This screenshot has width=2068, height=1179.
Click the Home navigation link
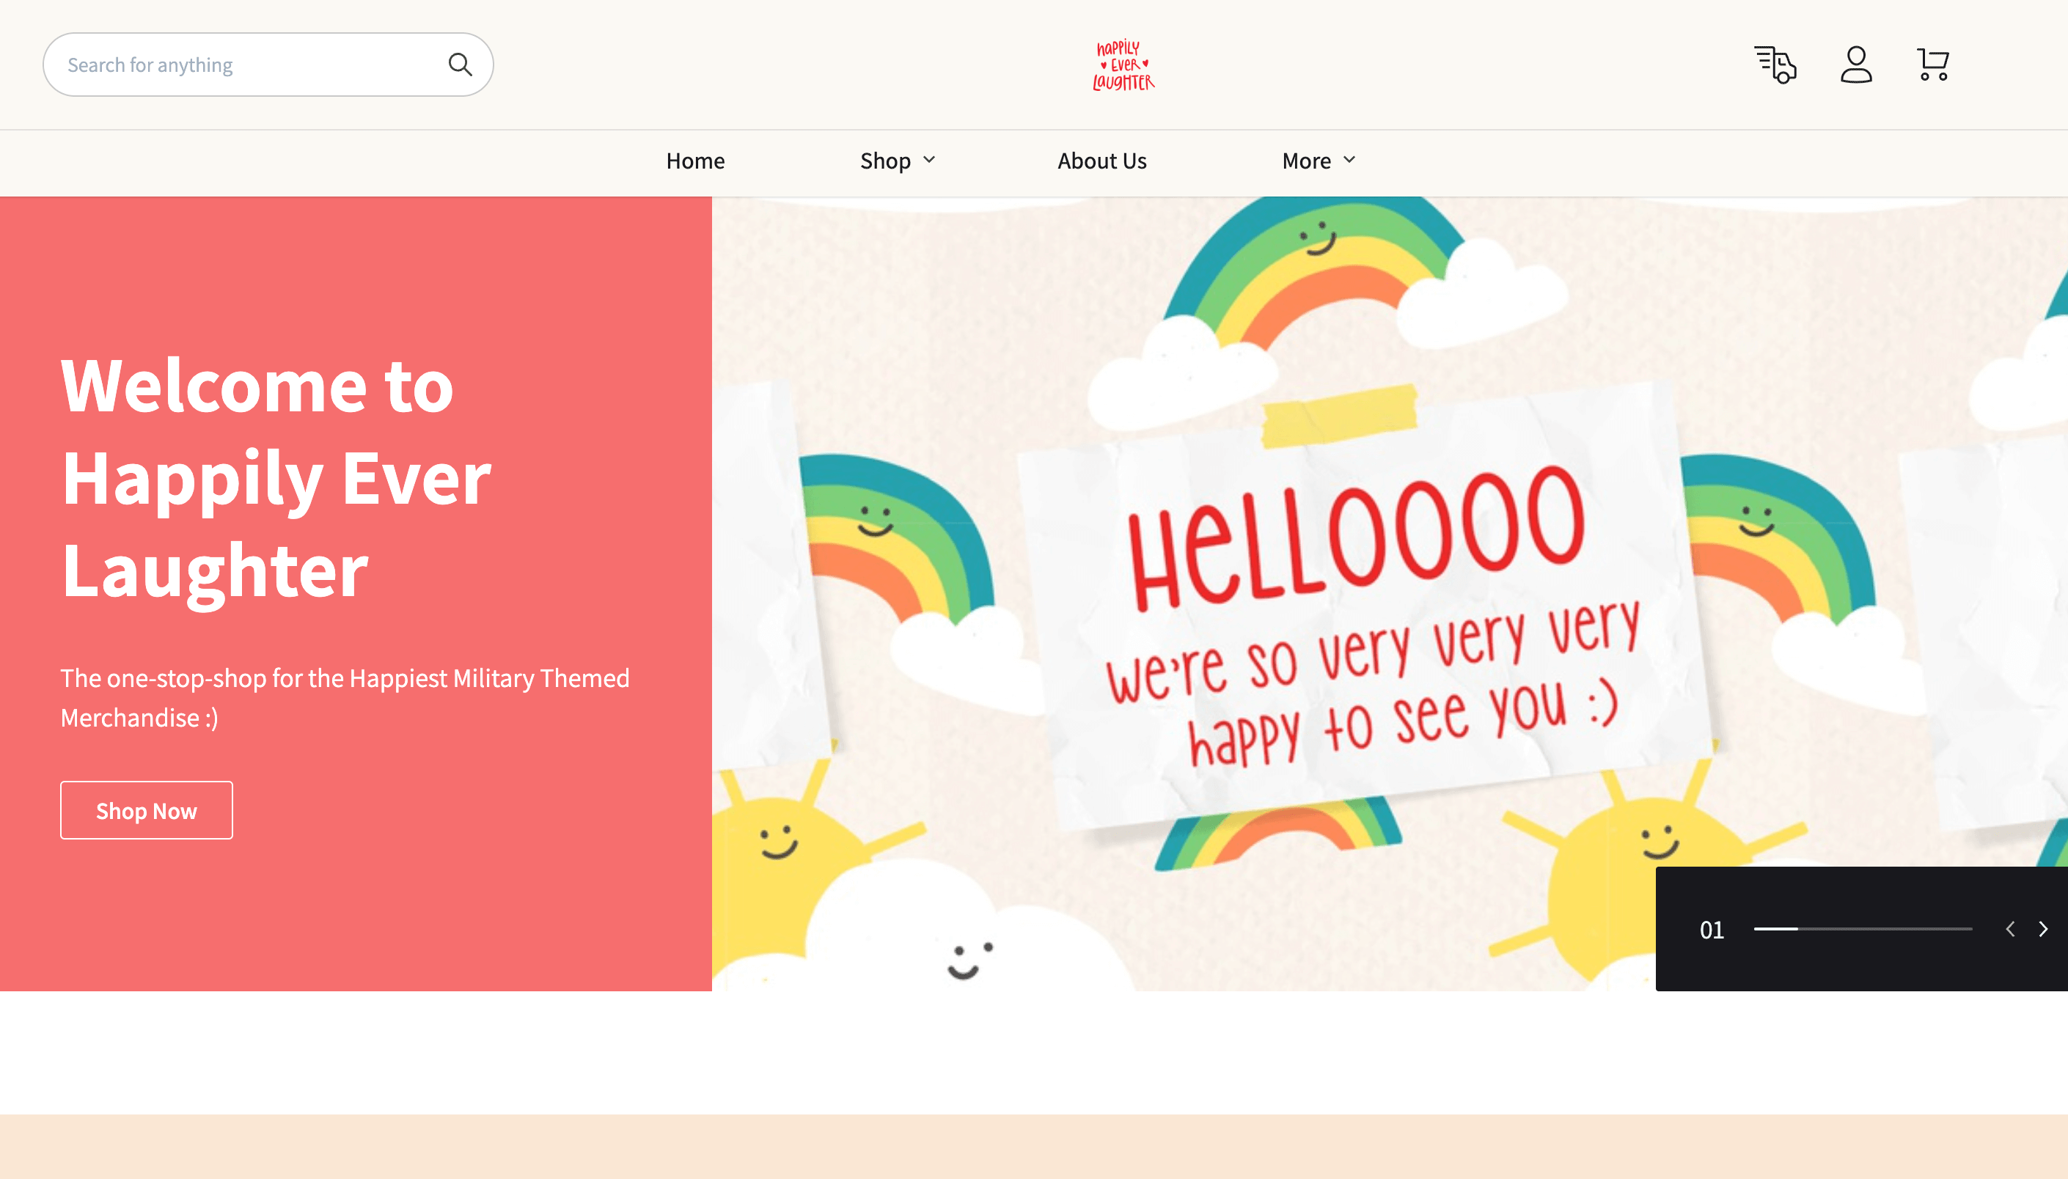point(694,159)
